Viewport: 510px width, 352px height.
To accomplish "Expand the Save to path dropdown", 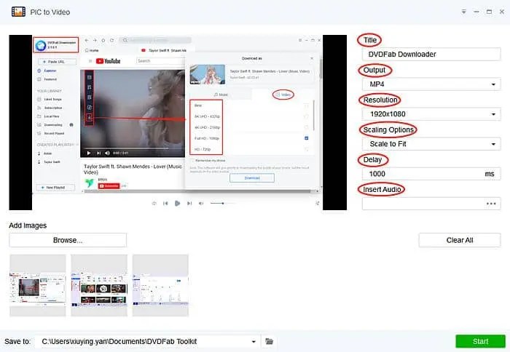I will click(254, 342).
